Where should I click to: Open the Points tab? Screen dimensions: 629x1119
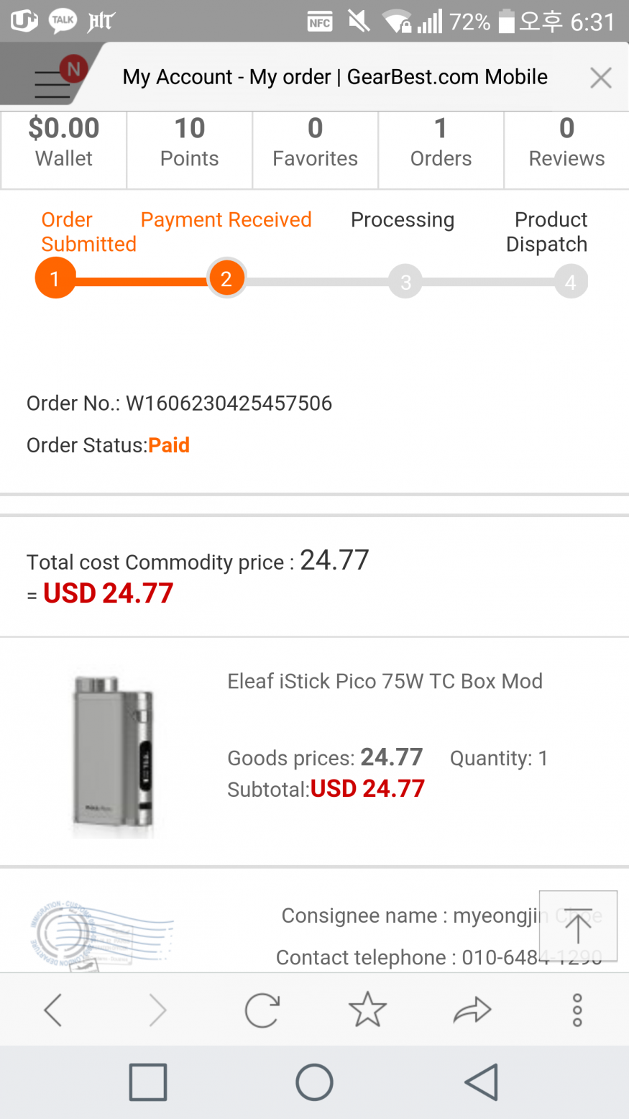(x=190, y=142)
